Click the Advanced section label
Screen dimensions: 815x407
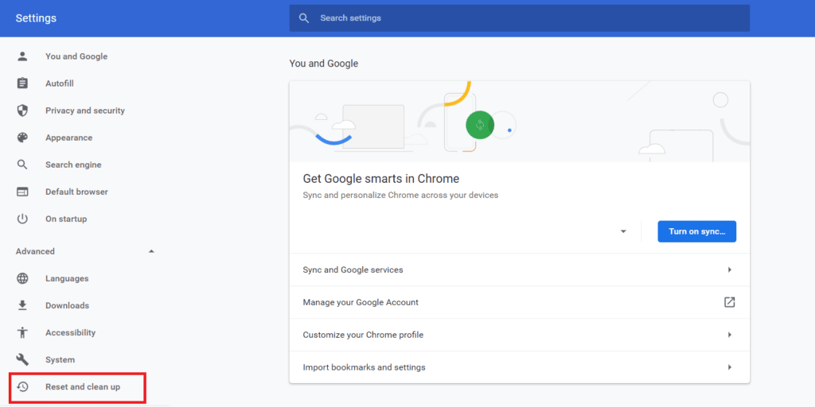35,251
